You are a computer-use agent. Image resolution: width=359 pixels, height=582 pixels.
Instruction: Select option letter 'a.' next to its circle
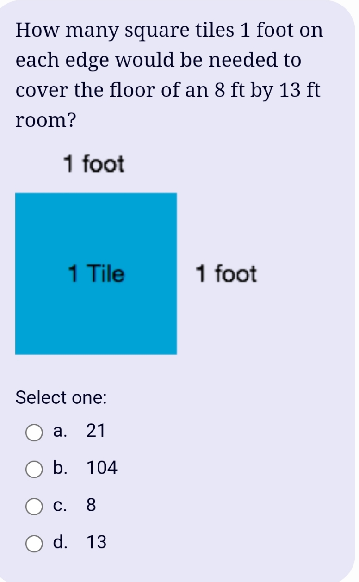[x=59, y=431]
